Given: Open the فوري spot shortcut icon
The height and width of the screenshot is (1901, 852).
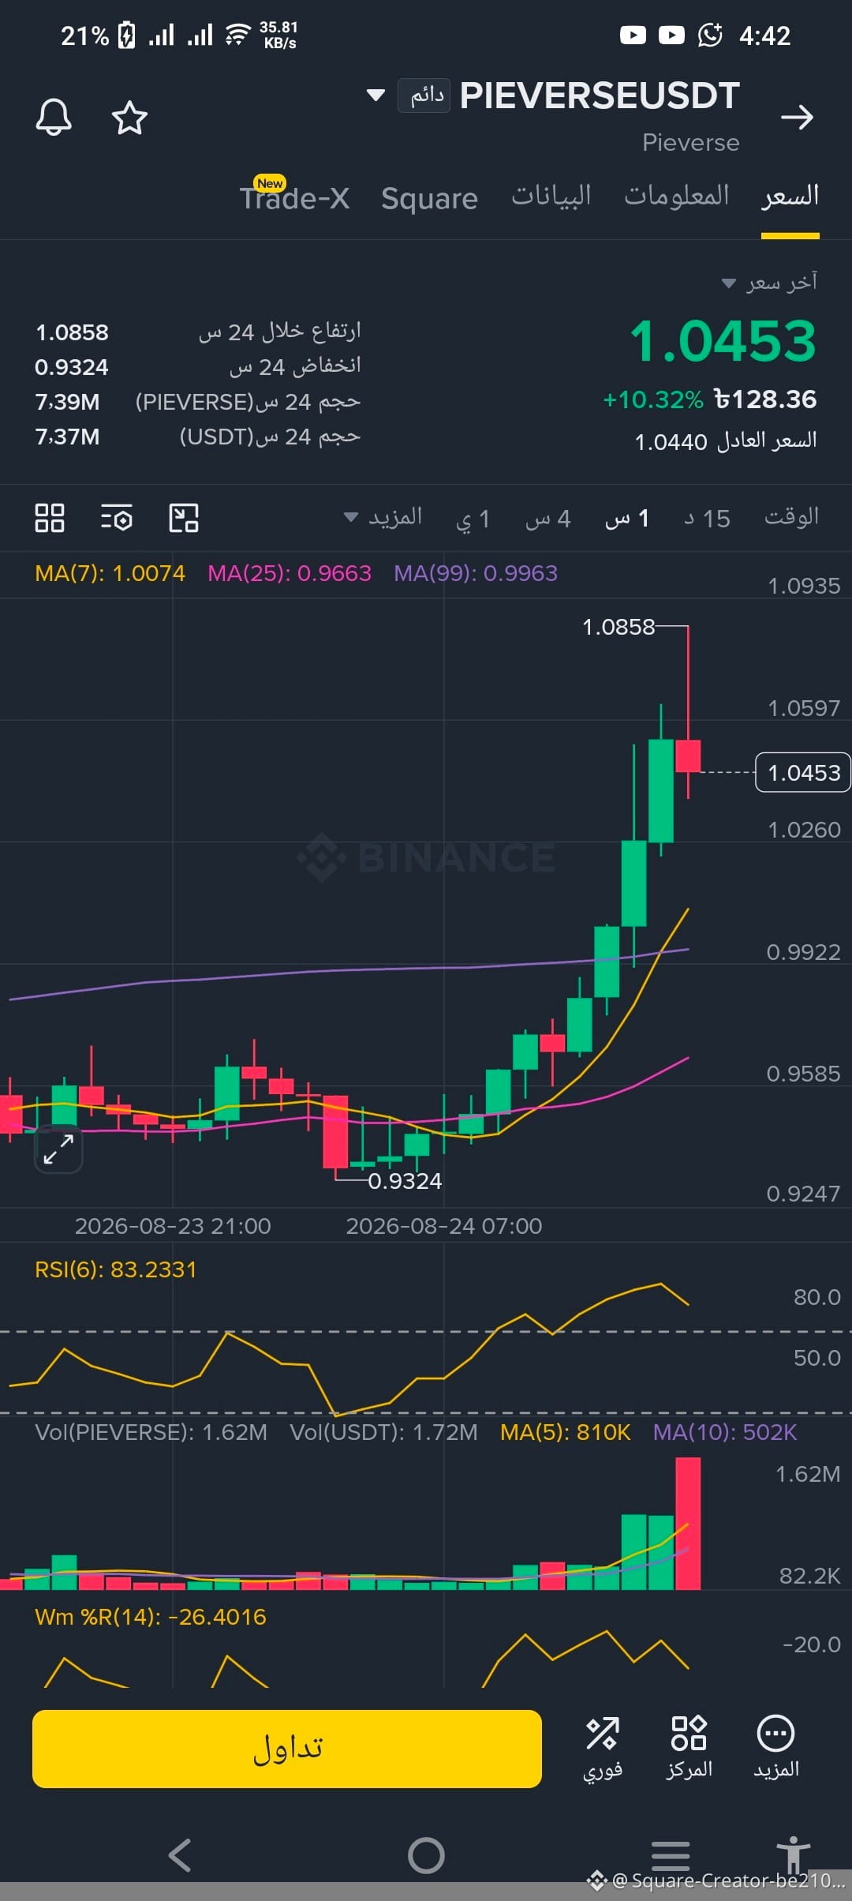Looking at the screenshot, I should click(x=603, y=1747).
